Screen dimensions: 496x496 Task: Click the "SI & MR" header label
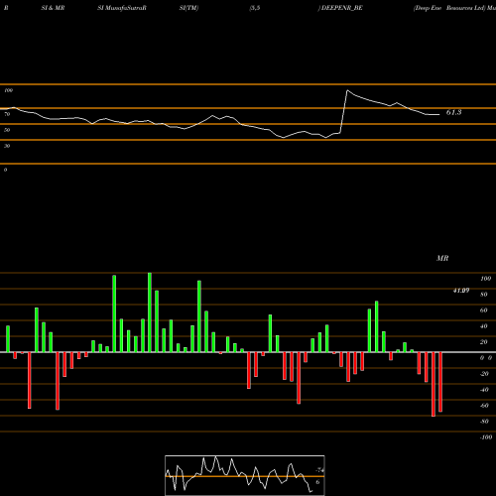53,8
